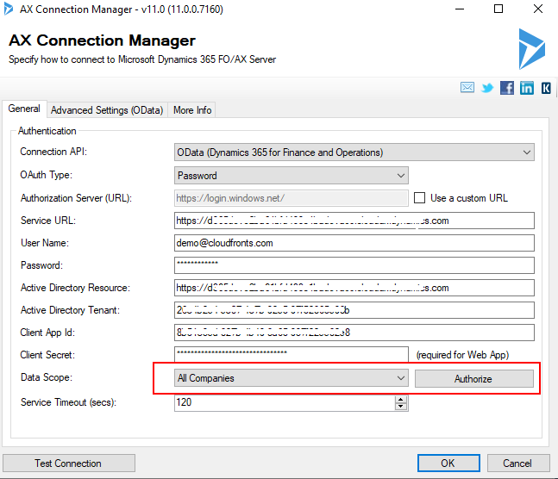
Task: Focus the Password field
Action: pos(354,265)
